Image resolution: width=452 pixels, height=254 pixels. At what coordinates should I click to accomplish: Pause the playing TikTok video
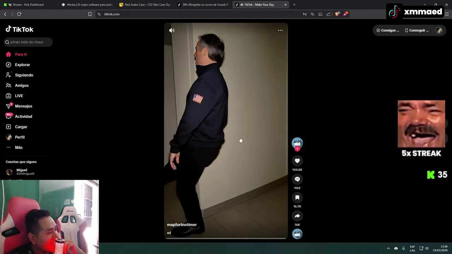[226, 131]
